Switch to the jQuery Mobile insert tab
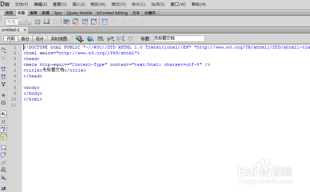 tap(79, 13)
